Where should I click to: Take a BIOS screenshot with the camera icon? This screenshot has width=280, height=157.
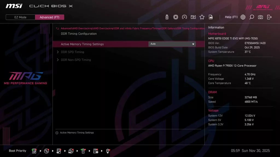click(x=260, y=17)
